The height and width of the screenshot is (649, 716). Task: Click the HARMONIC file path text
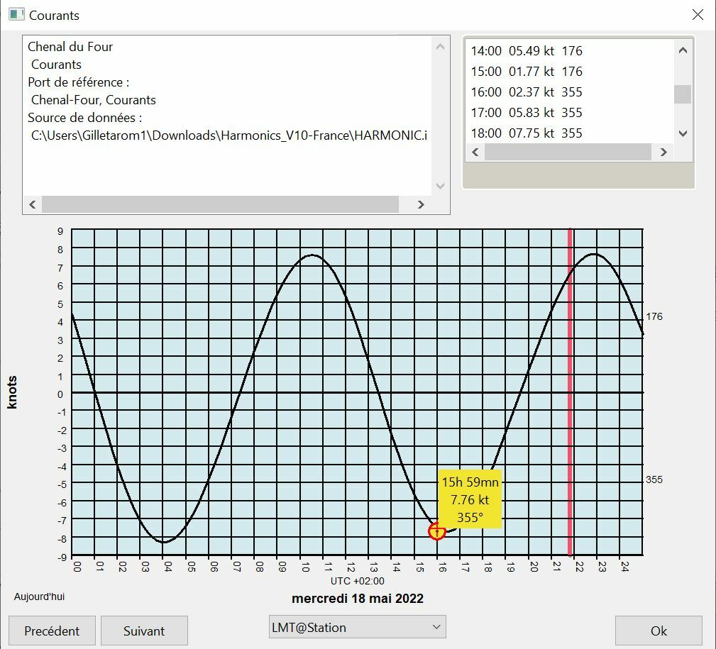(229, 135)
